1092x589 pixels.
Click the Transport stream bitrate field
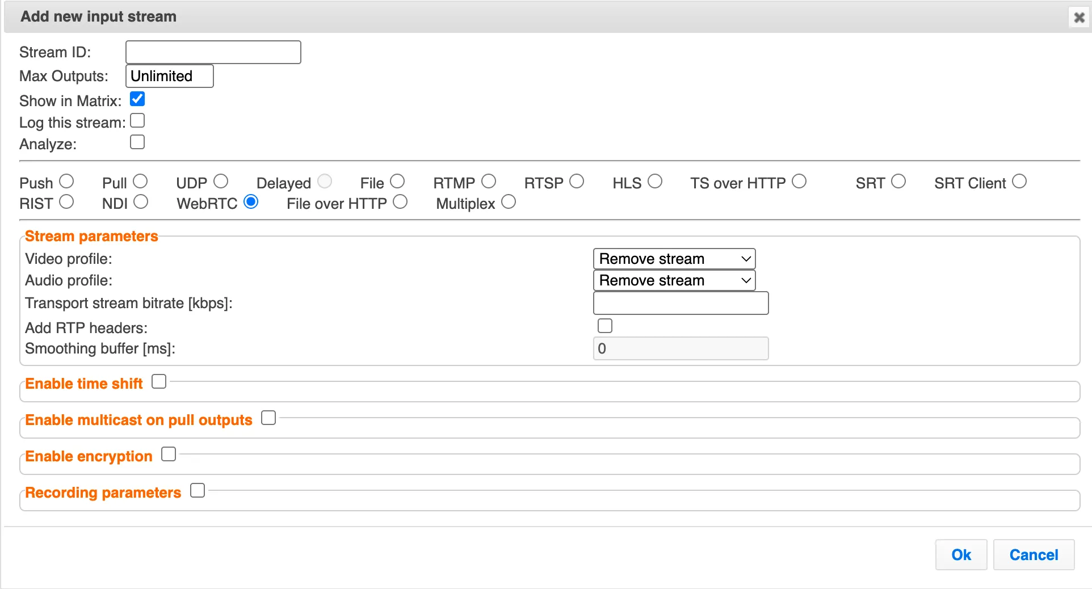tap(681, 303)
